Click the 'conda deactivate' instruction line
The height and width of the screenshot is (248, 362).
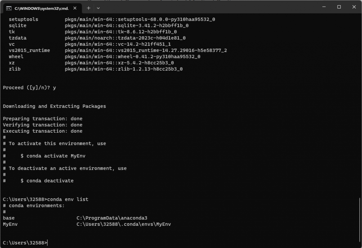click(x=38, y=181)
